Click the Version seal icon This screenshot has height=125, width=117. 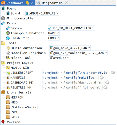click(x=3, y=122)
